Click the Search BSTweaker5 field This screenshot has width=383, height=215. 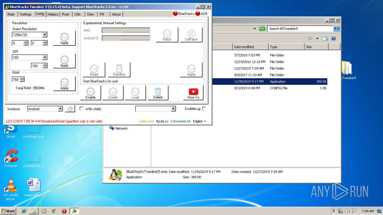[x=300, y=29]
